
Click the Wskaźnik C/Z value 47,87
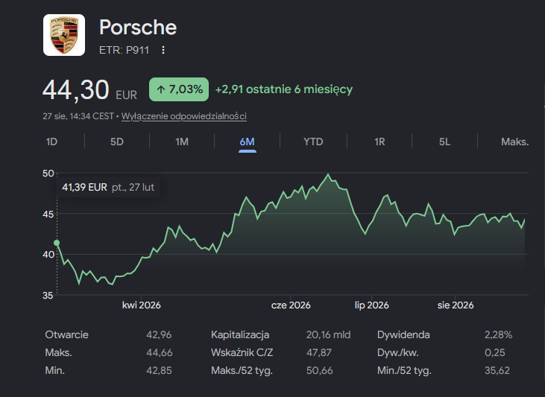319,352
